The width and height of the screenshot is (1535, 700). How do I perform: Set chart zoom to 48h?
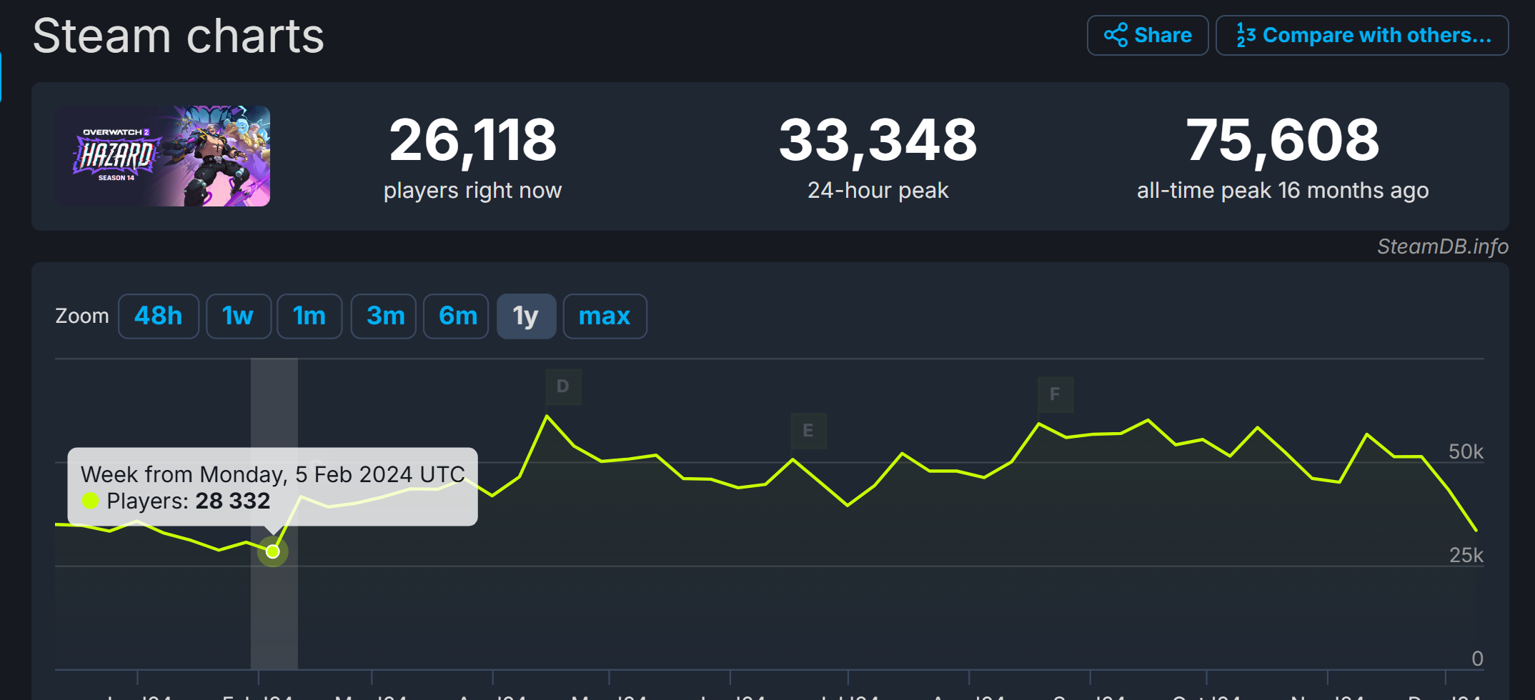click(x=158, y=316)
